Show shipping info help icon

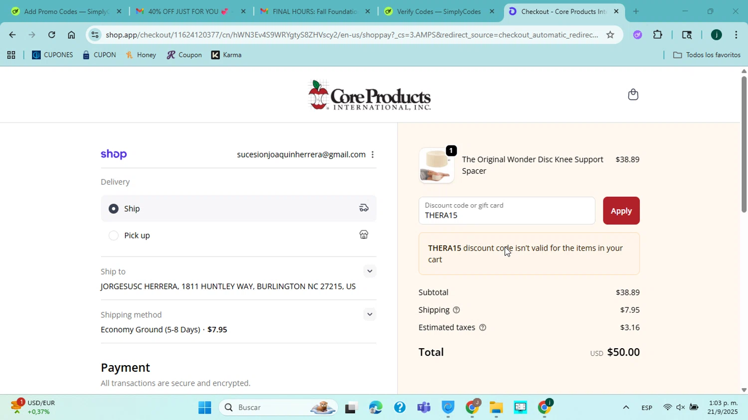tap(456, 310)
